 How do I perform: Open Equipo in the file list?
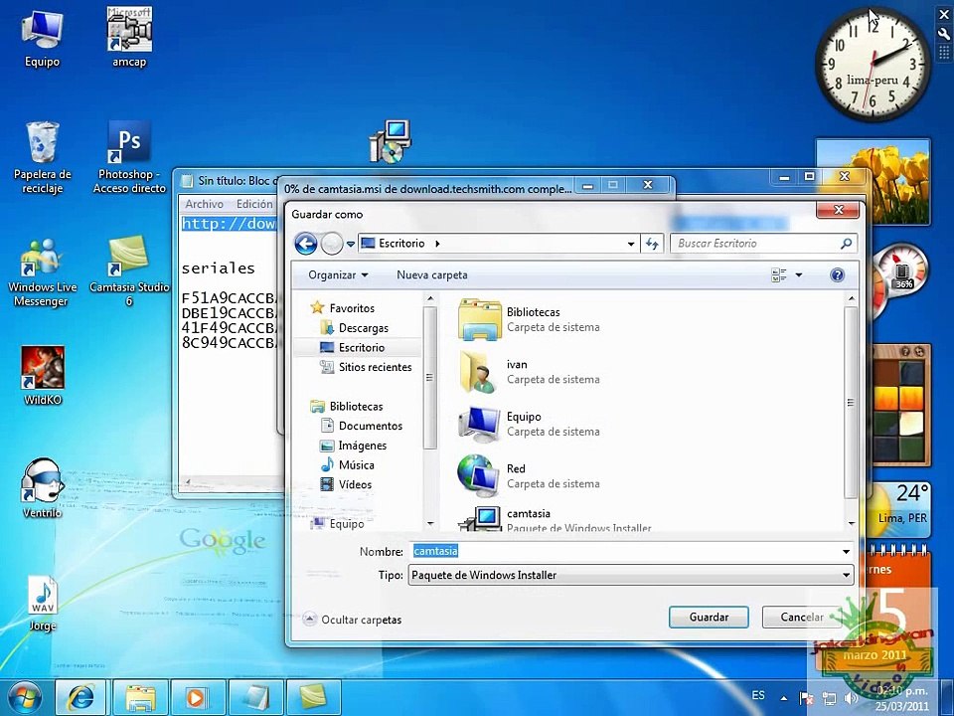click(x=528, y=425)
